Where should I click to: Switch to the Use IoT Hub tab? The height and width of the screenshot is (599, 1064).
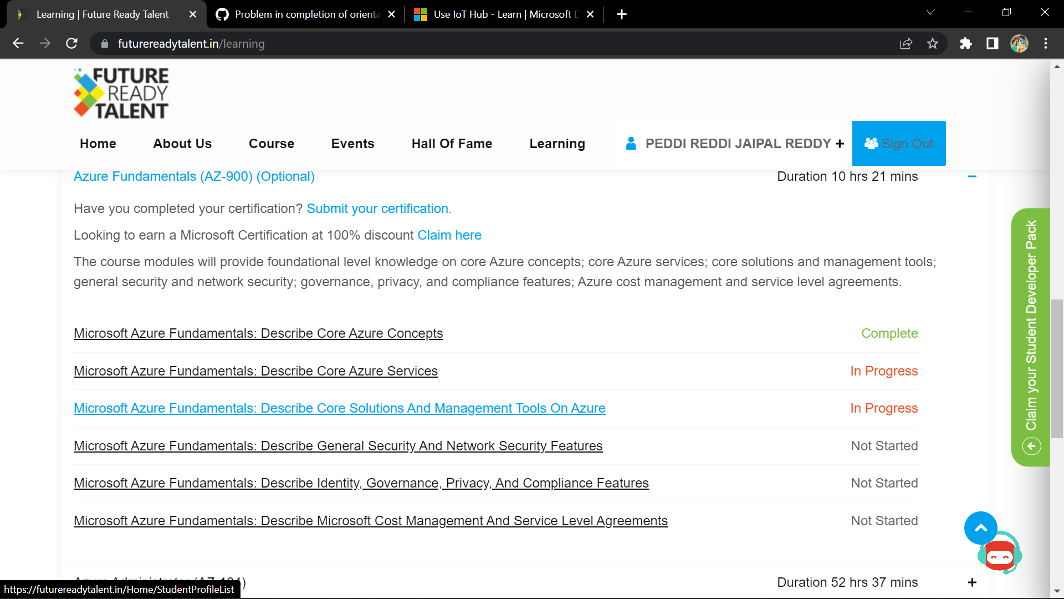(499, 14)
